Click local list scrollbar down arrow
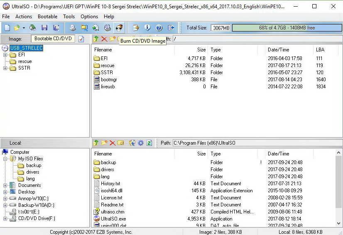 (x=338, y=223)
